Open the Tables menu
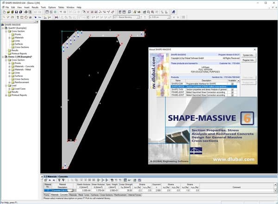This screenshot has width=278, height=204. 61,7
